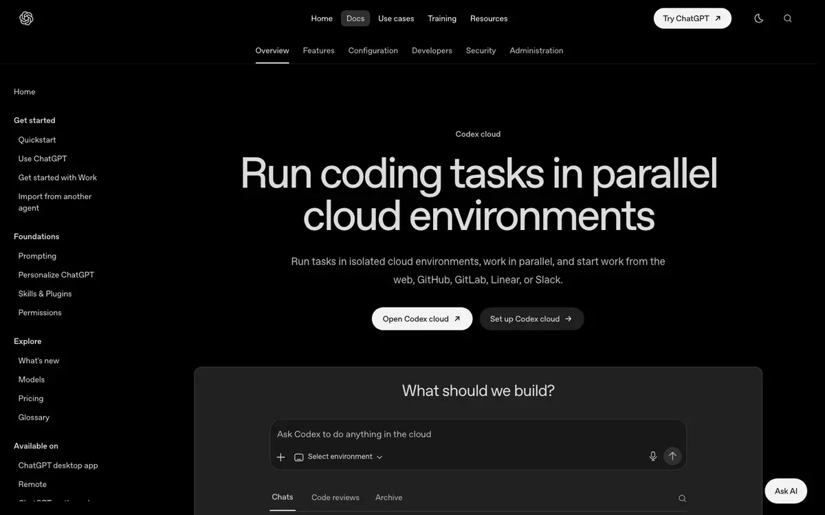
Task: Click the OpenAI logo icon
Action: pos(26,19)
